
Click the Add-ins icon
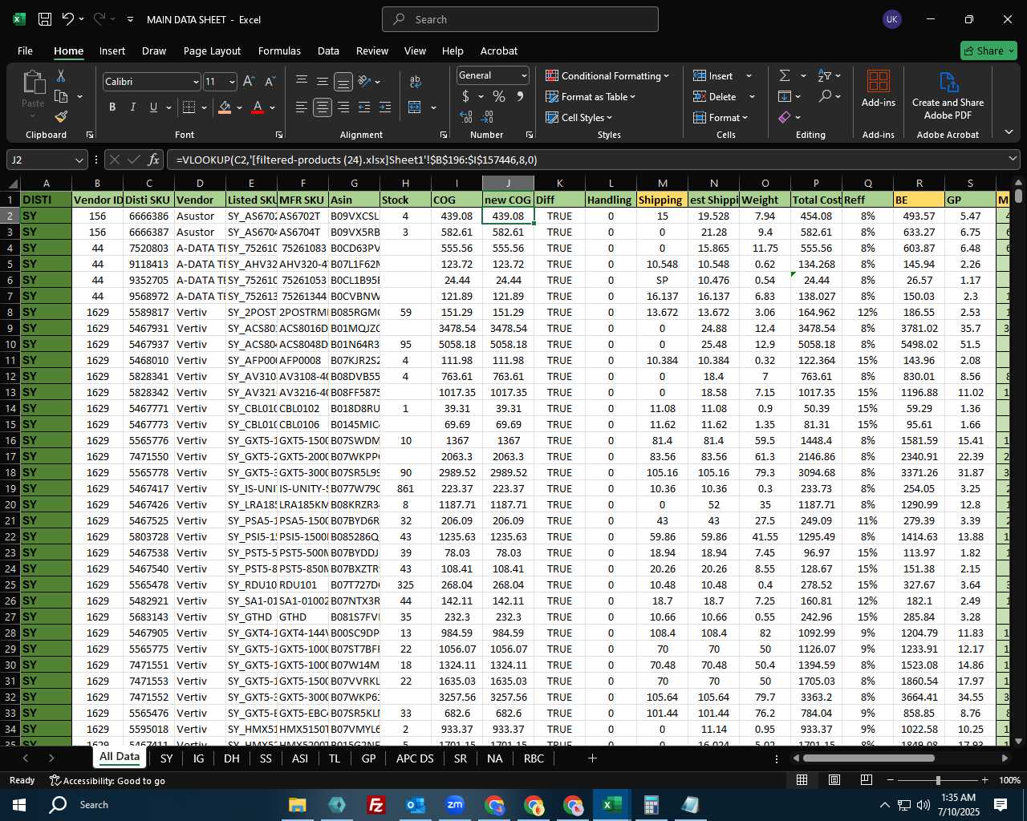click(879, 81)
